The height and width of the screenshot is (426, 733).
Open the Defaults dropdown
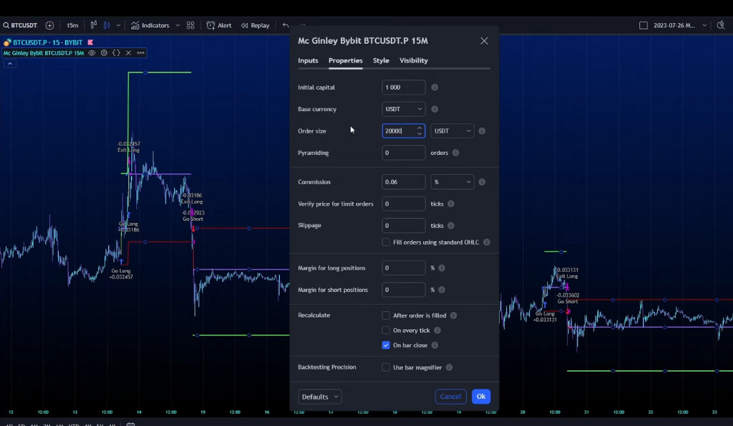(320, 397)
